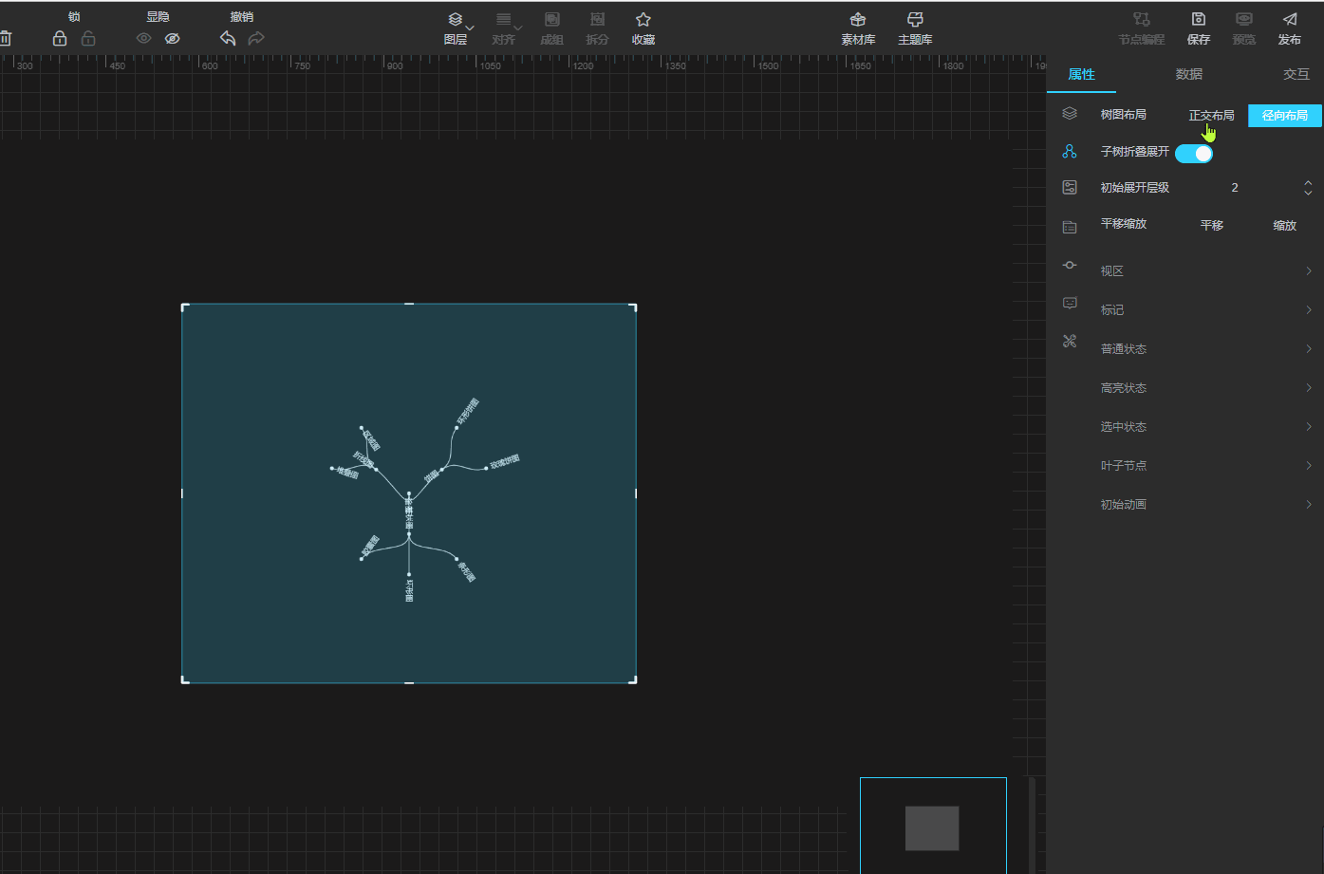Open the 对齐 align tool
1324x874 pixels.
point(504,29)
